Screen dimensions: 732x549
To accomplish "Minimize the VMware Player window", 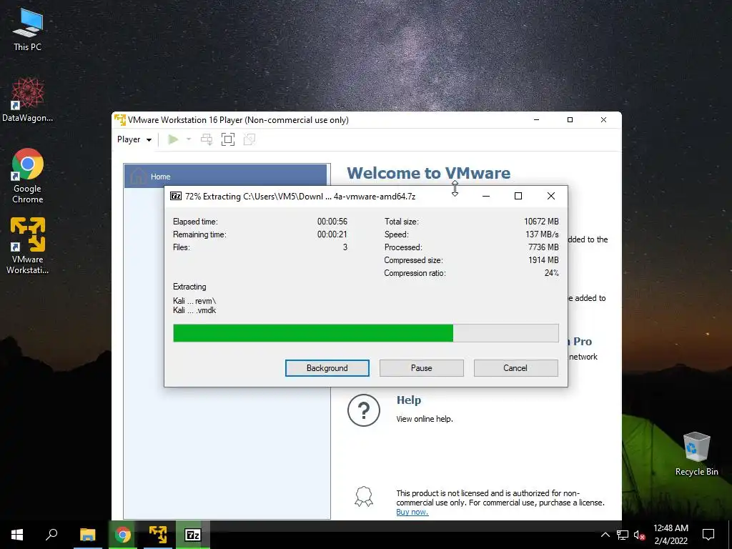I will click(x=536, y=120).
